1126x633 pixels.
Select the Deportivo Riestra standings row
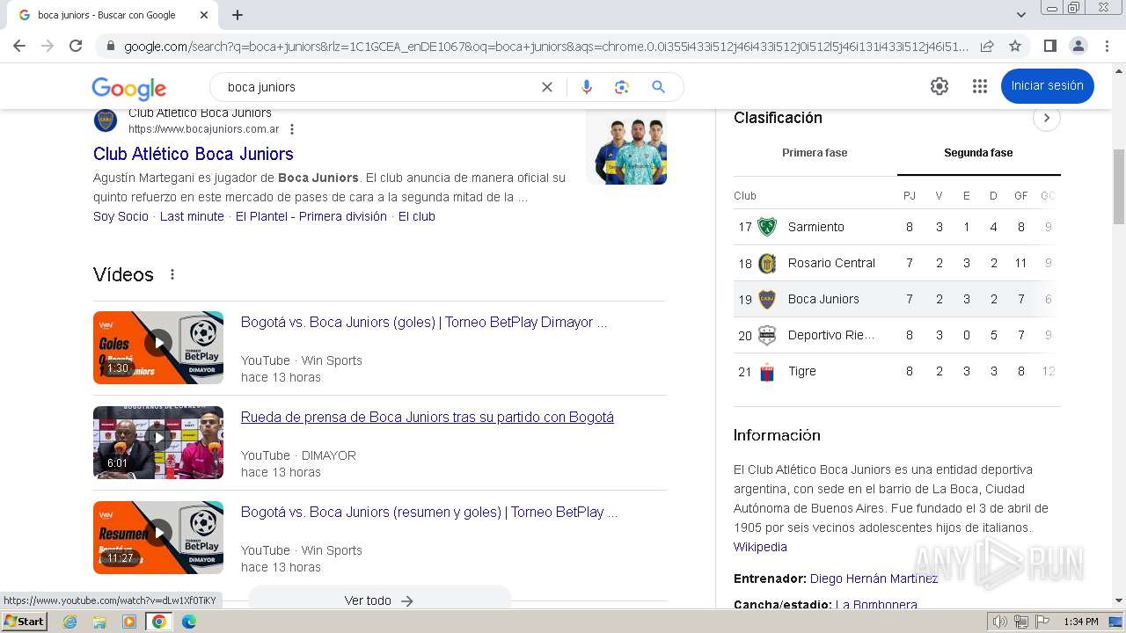click(896, 335)
